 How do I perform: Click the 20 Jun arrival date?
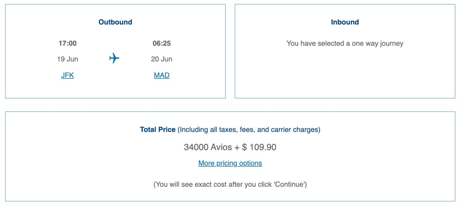[x=162, y=59]
